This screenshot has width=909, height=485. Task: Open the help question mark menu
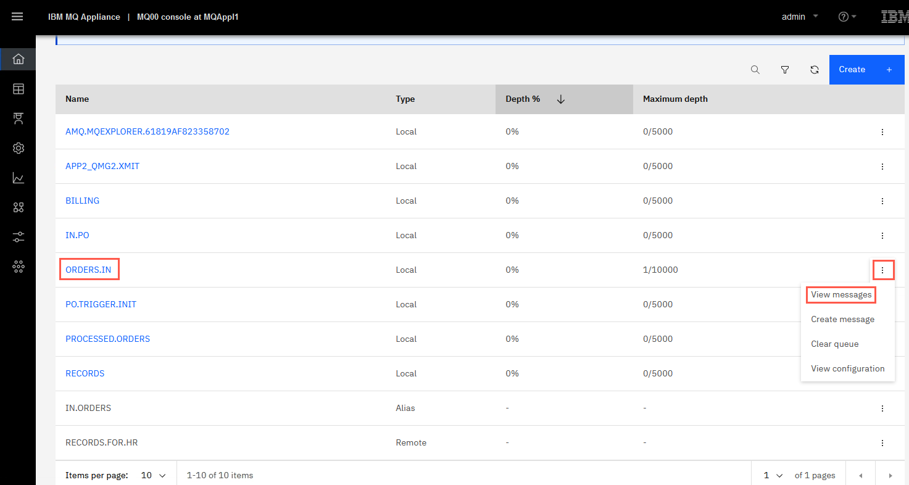[x=847, y=17]
